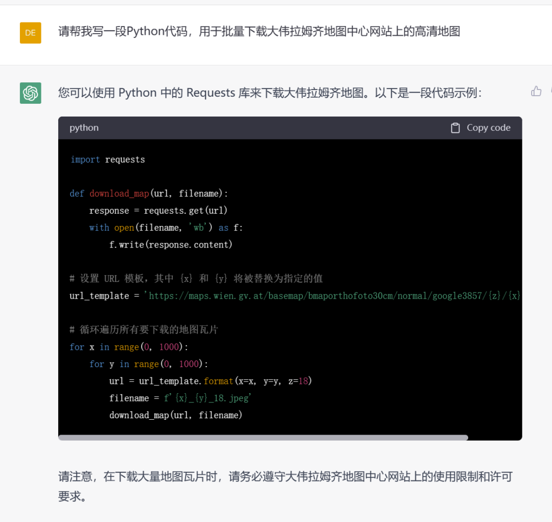Image resolution: width=552 pixels, height=522 pixels.
Task: Click the horizontal scrollbar of the code block
Action: pos(263,438)
